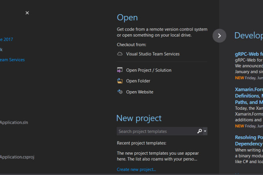Screen dimensions: 263x175
Task: Open the Resolving Dependency news article
Action: [x=249, y=140]
